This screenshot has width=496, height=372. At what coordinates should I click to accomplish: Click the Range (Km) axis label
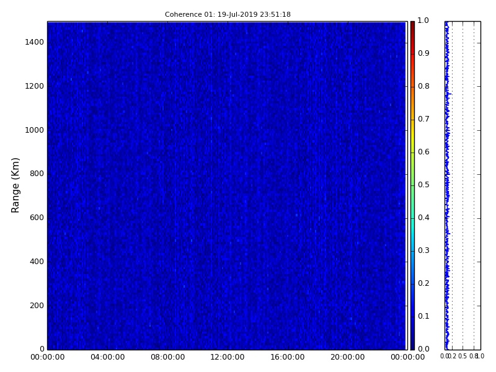point(16,185)
